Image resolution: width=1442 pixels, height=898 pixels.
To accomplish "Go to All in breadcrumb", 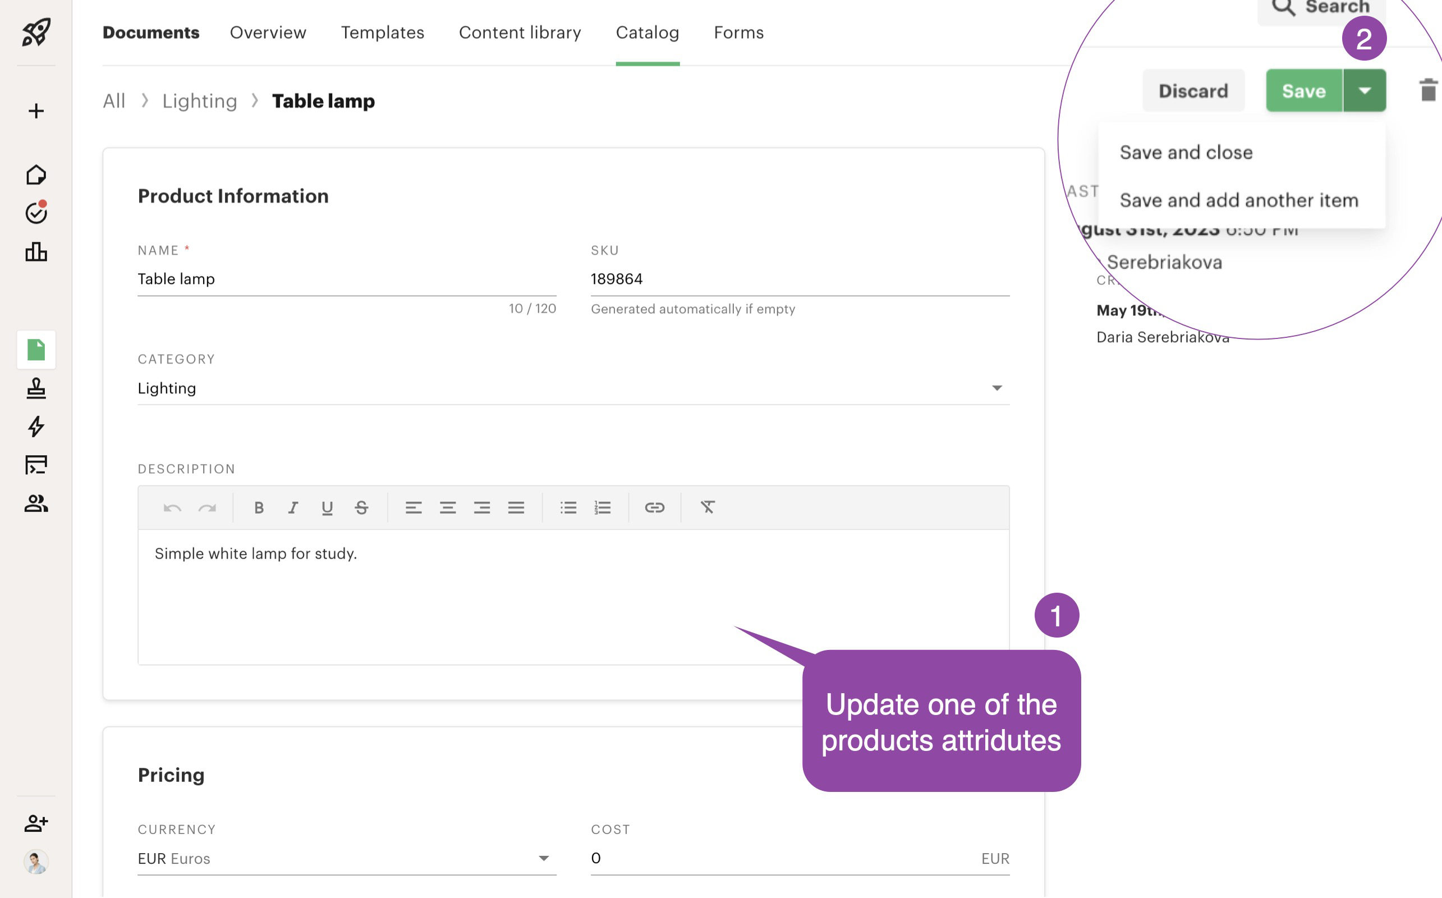I will pyautogui.click(x=114, y=101).
